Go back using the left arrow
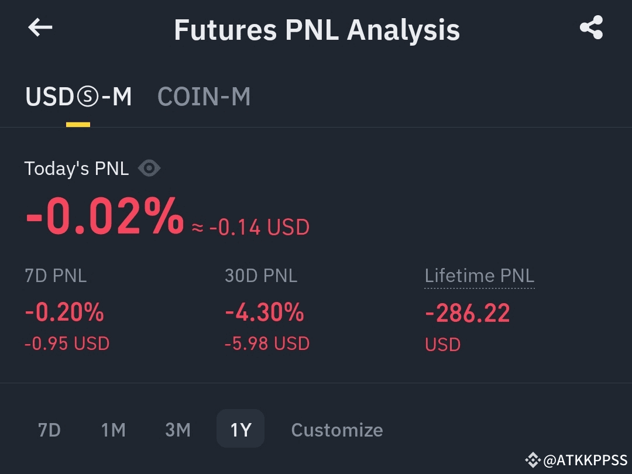 tap(40, 28)
